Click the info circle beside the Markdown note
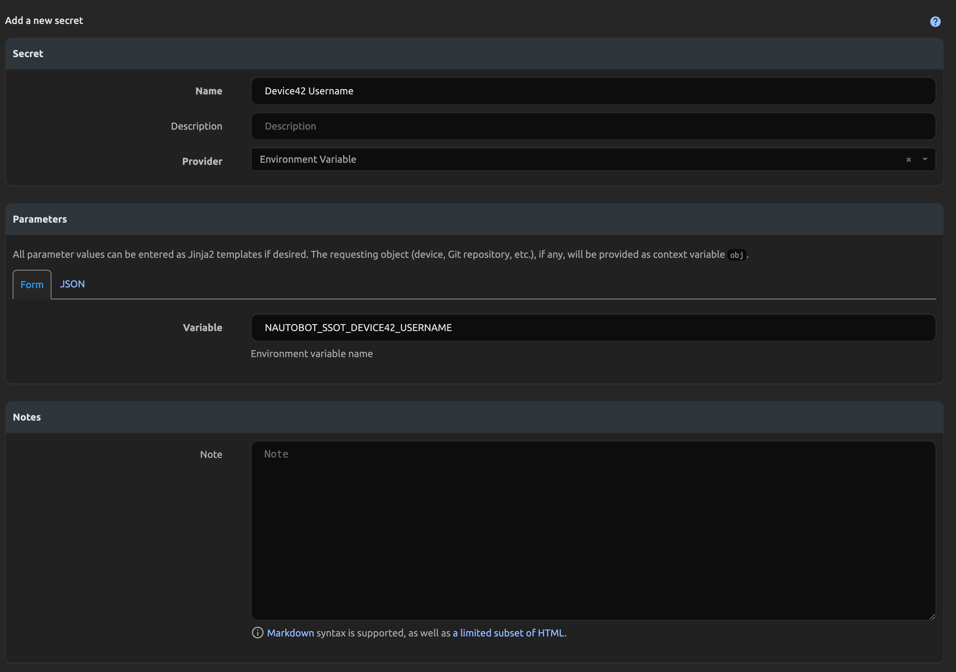Screen dimensions: 956x672 pyautogui.click(x=257, y=633)
